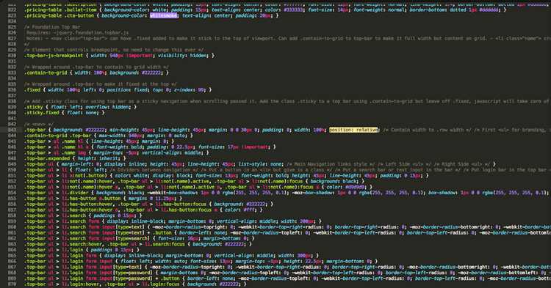Click the 'li.login:focus' selector on line 870
Screen dimensions: 551x288
162,284
